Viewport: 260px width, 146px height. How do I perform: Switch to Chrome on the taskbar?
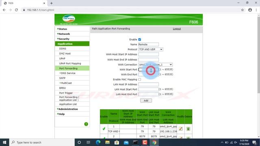(154, 142)
